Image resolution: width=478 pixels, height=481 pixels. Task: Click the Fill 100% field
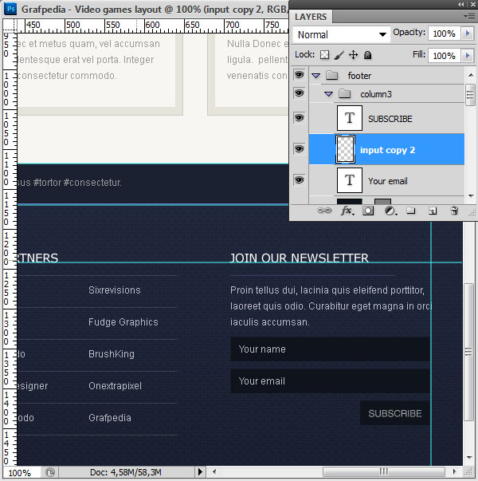pos(444,56)
